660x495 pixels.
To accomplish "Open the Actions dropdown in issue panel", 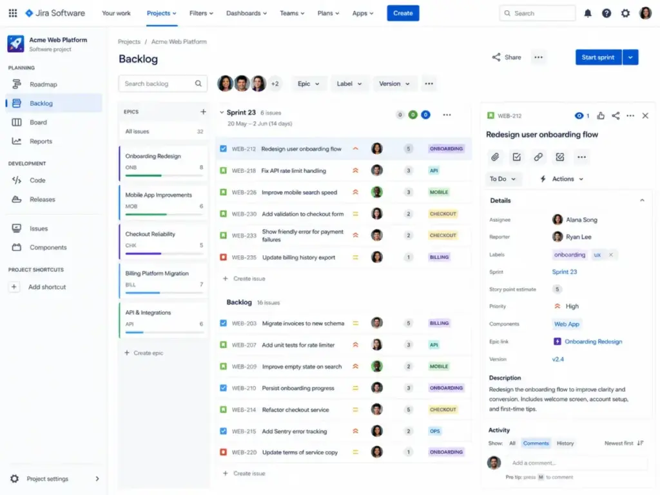I will pos(562,179).
